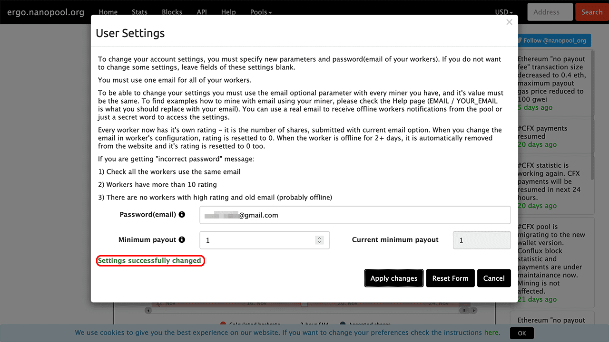This screenshot has height=342, width=609.
Task: Expand the USD currency dropdown
Action: [x=504, y=12]
